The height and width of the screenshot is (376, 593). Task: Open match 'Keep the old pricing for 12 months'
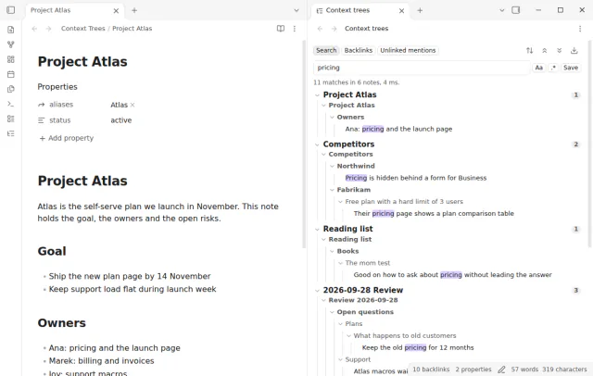(x=418, y=347)
